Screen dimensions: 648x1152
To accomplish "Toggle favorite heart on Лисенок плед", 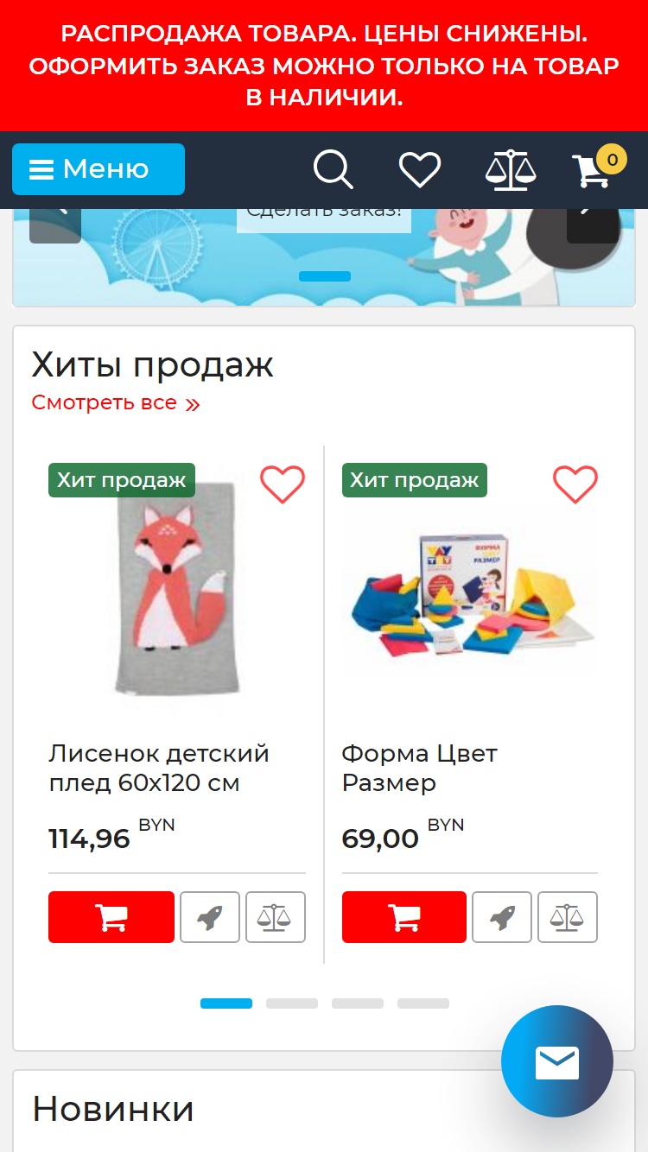I will point(283,484).
